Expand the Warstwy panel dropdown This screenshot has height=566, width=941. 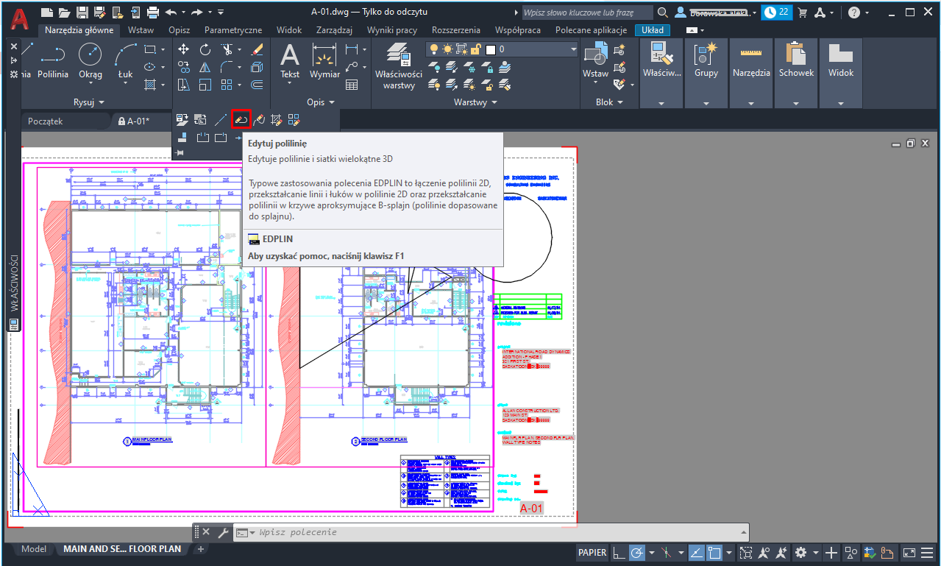tap(475, 102)
